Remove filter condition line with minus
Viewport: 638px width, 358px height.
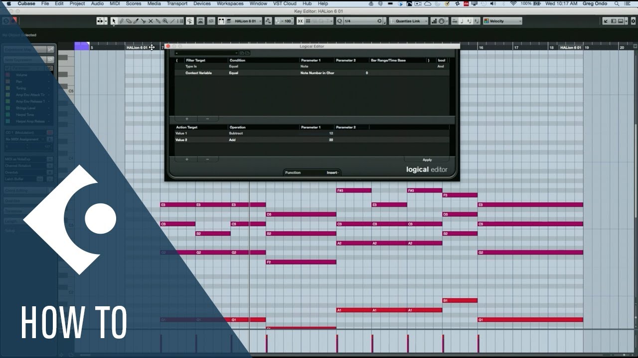tap(208, 119)
